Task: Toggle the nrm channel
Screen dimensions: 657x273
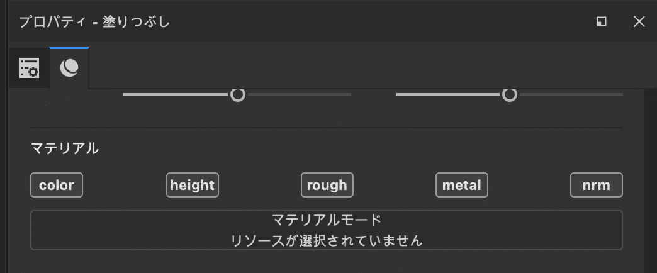Action: pos(596,185)
